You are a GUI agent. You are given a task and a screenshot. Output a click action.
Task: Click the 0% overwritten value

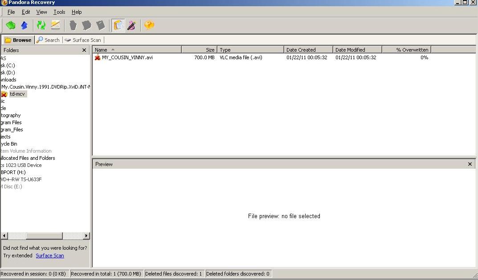[x=424, y=57]
